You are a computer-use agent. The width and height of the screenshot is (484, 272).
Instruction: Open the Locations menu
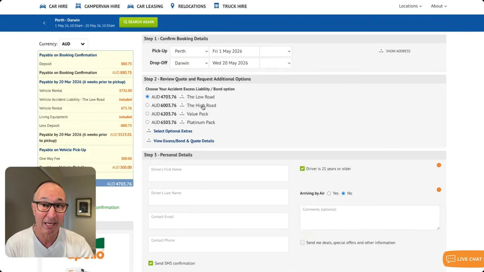(410, 6)
